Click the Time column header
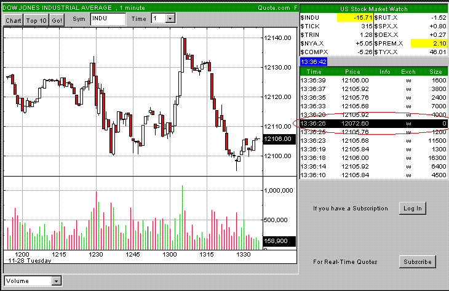The width and height of the screenshot is (449, 291). (x=314, y=72)
